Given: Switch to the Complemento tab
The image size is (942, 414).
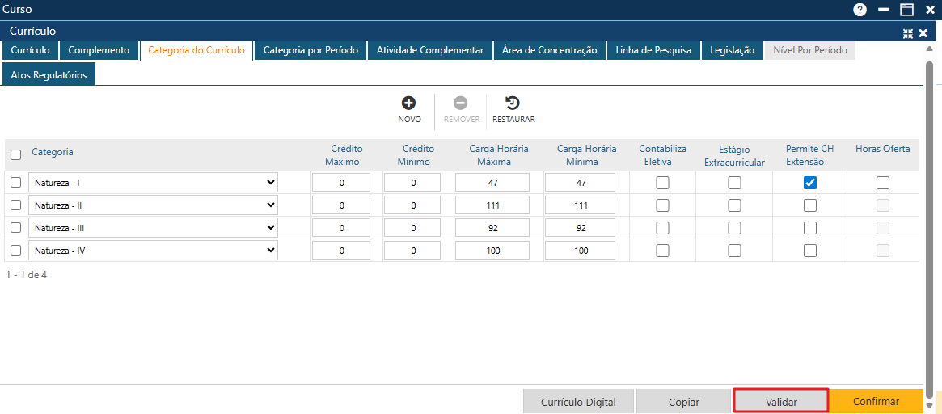Looking at the screenshot, I should (x=99, y=50).
